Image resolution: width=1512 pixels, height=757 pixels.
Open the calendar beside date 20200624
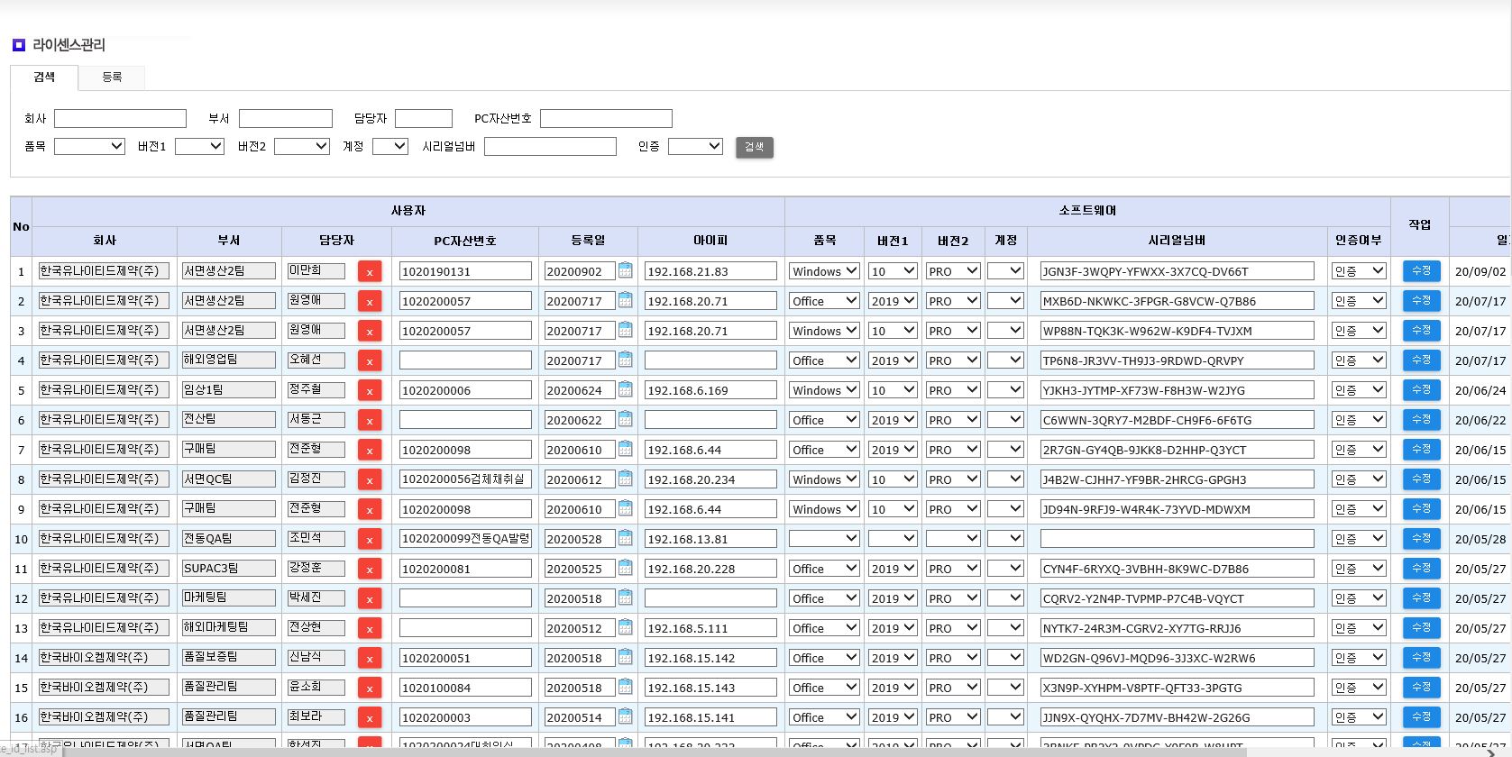point(625,389)
